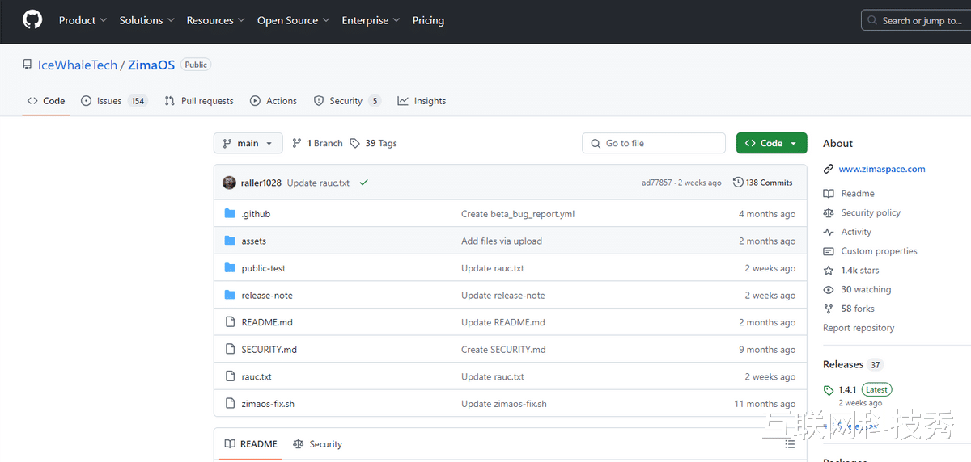This screenshot has width=971, height=462.
Task: Click the Pricing link in header
Action: click(x=428, y=20)
